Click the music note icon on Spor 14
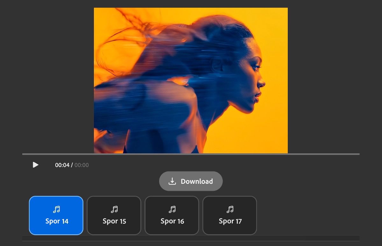 pyautogui.click(x=56, y=209)
